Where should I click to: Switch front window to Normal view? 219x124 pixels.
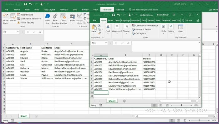click(154, 105)
